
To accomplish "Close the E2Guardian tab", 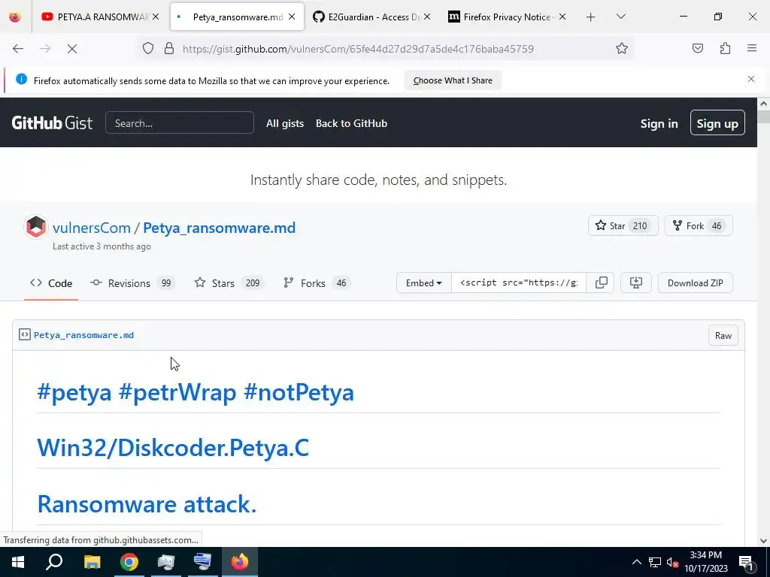I will point(427,17).
